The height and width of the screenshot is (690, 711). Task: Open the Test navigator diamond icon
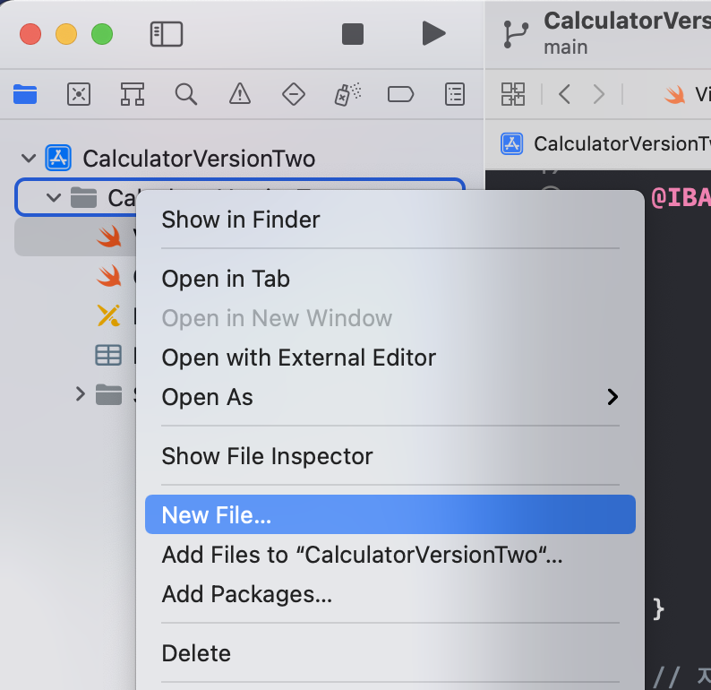tap(294, 94)
